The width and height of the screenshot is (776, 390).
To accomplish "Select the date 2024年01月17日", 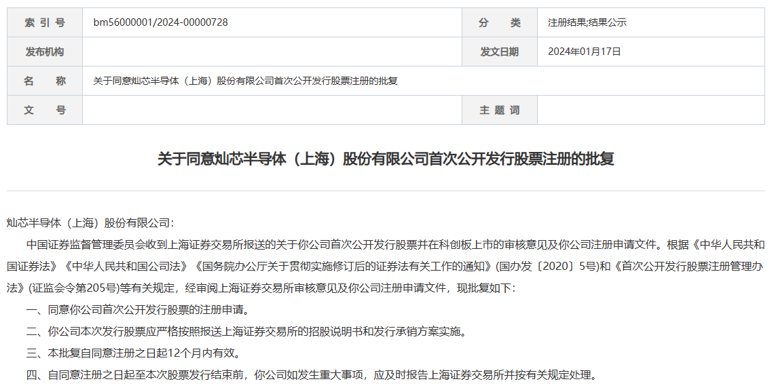I will tap(585, 52).
